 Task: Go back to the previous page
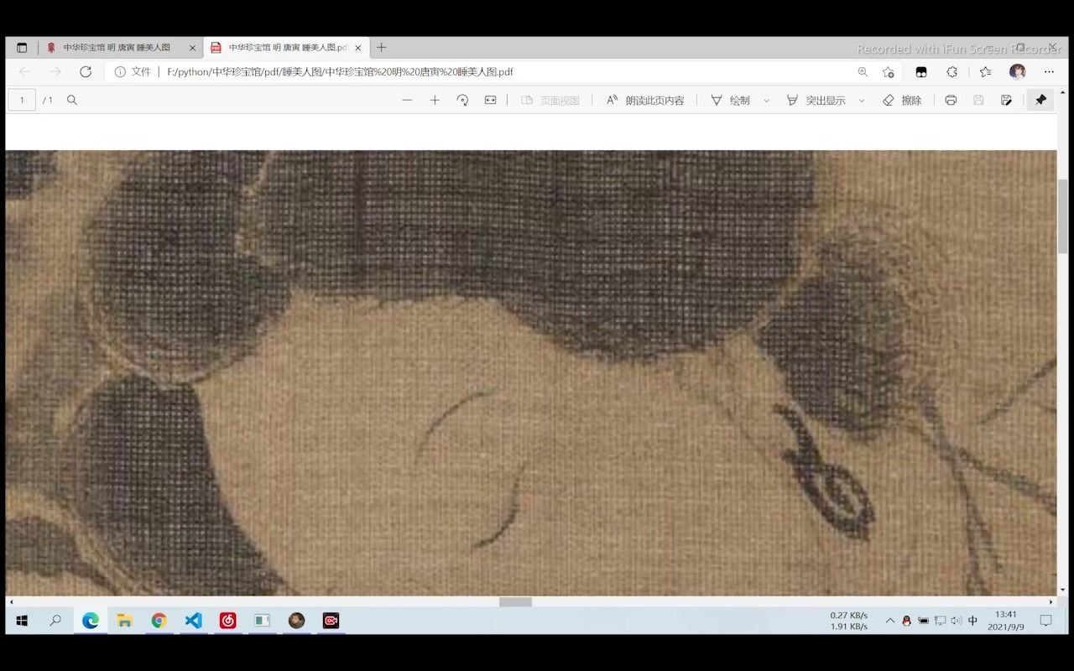[x=25, y=72]
